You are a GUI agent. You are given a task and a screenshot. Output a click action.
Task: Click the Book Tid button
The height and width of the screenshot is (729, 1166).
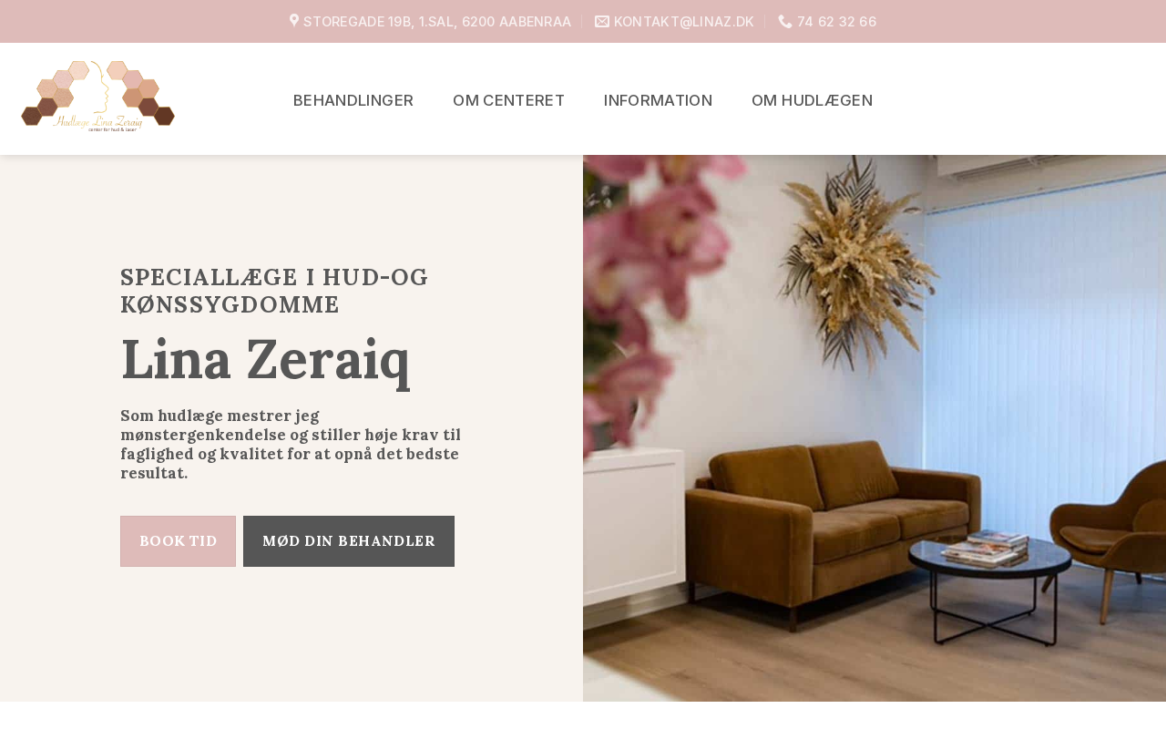pos(178,541)
